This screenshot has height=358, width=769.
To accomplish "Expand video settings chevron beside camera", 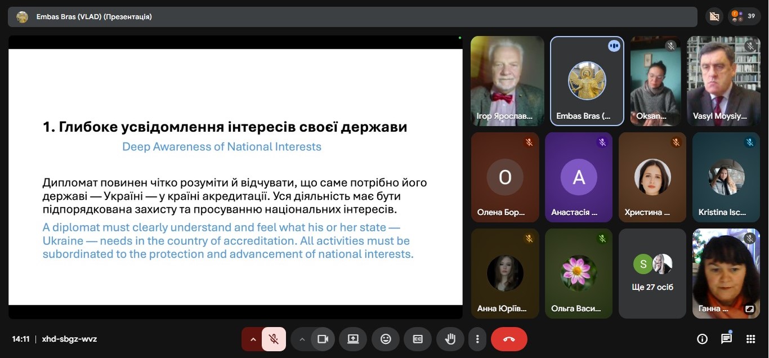I will coord(302,339).
